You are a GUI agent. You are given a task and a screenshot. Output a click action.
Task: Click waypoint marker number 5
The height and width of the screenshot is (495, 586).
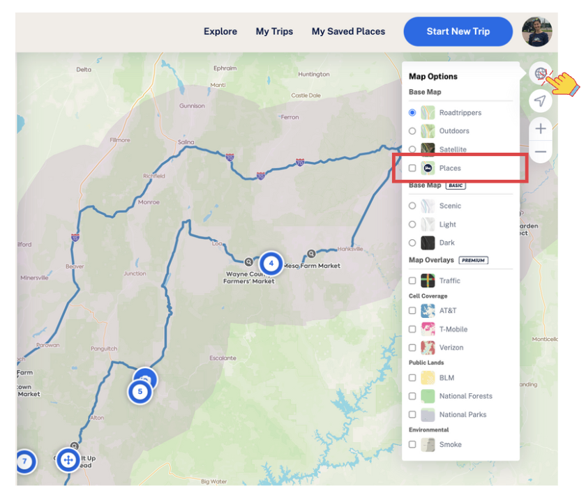click(x=140, y=392)
